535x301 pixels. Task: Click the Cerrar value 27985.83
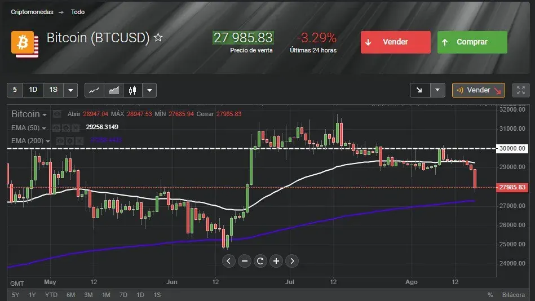coord(229,114)
